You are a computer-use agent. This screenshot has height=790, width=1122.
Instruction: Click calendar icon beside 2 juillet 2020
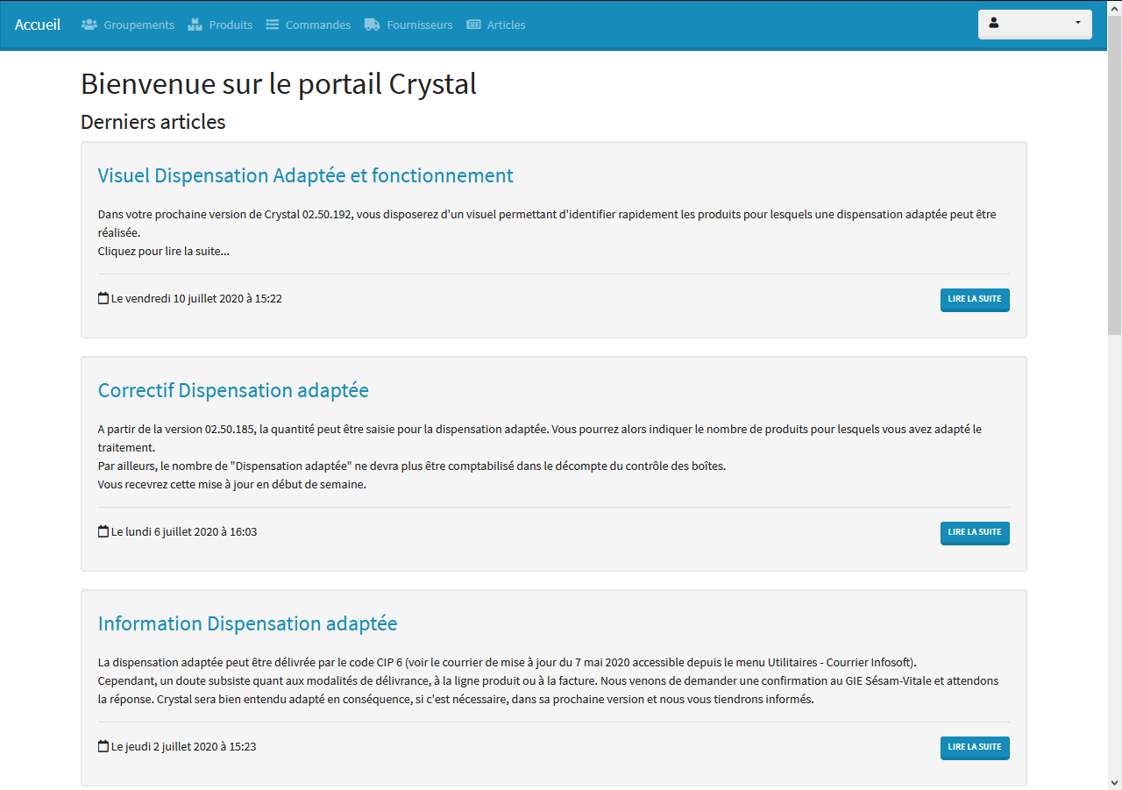[103, 746]
